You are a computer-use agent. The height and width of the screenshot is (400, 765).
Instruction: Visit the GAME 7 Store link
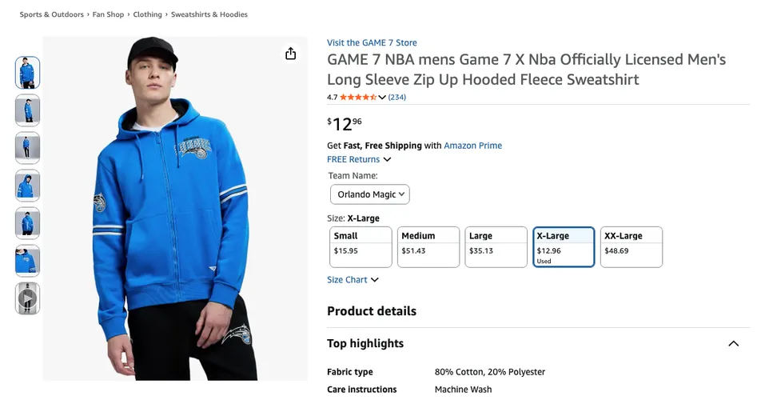click(x=372, y=42)
